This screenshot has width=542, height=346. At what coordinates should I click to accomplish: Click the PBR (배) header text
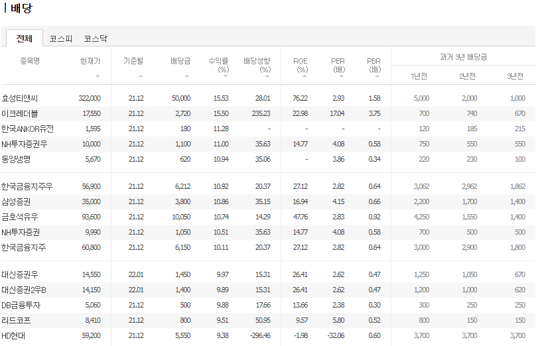374,65
